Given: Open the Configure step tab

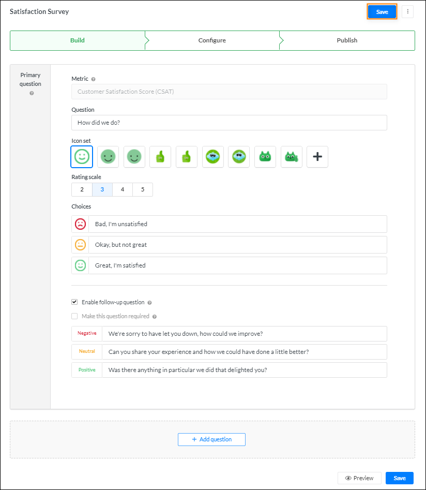Looking at the screenshot, I should coord(212,40).
